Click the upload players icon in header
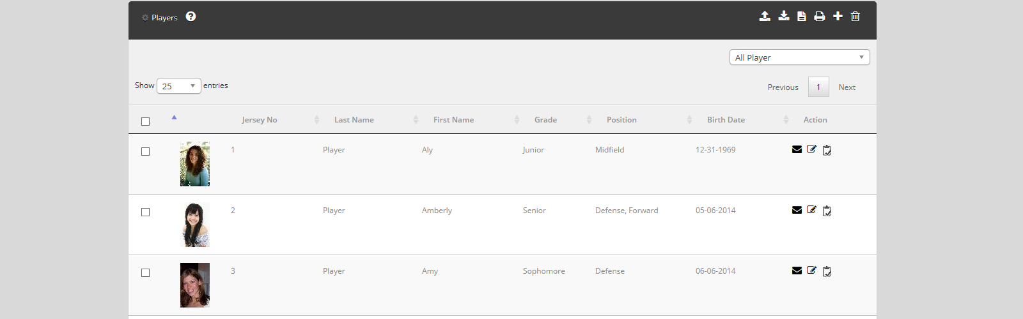Image resolution: width=1023 pixels, height=319 pixels. [x=765, y=17]
